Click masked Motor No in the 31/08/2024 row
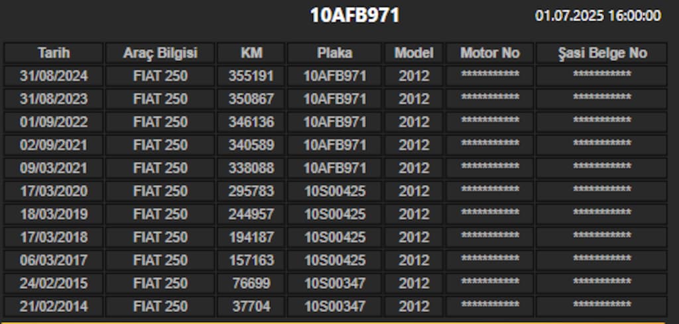Screen dimensions: 679x324 490,75
